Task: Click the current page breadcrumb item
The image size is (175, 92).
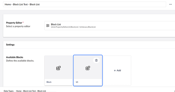Action: (31, 91)
